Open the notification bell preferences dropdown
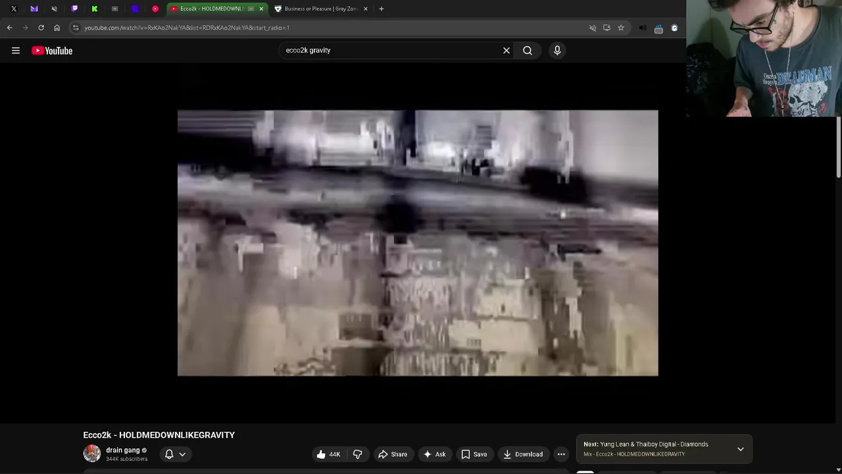The height and width of the screenshot is (474, 842). click(174, 454)
